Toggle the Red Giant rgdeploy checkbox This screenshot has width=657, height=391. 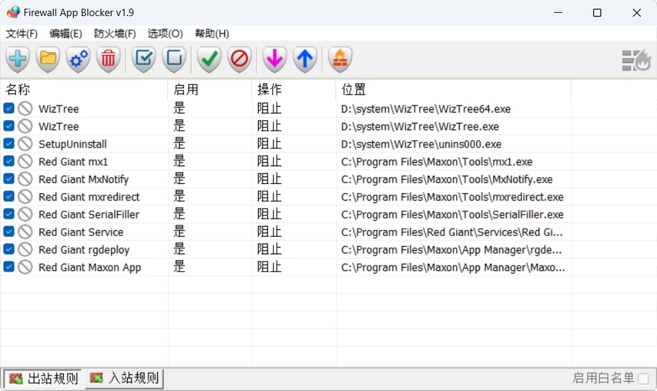9,249
